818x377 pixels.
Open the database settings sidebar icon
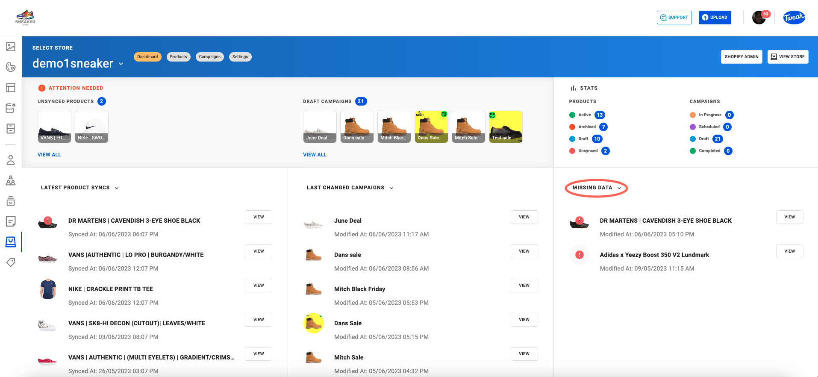(x=11, y=108)
